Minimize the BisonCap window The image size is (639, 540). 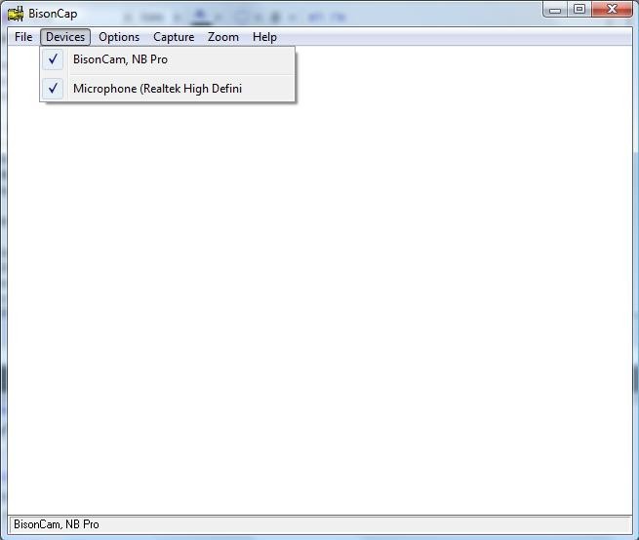click(x=555, y=10)
